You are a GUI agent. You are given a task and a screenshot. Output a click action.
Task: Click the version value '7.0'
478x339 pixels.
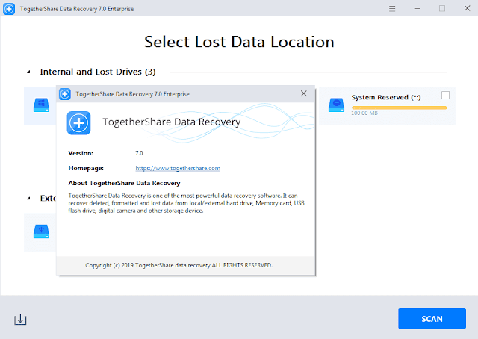139,153
